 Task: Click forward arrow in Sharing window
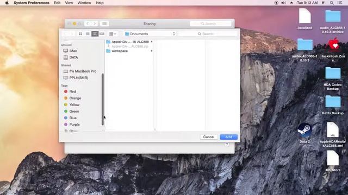click(95, 23)
